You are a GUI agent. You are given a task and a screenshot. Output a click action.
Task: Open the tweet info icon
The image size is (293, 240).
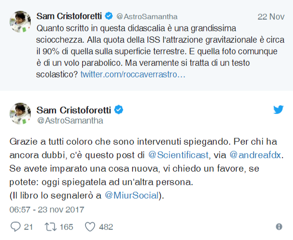(x=279, y=227)
